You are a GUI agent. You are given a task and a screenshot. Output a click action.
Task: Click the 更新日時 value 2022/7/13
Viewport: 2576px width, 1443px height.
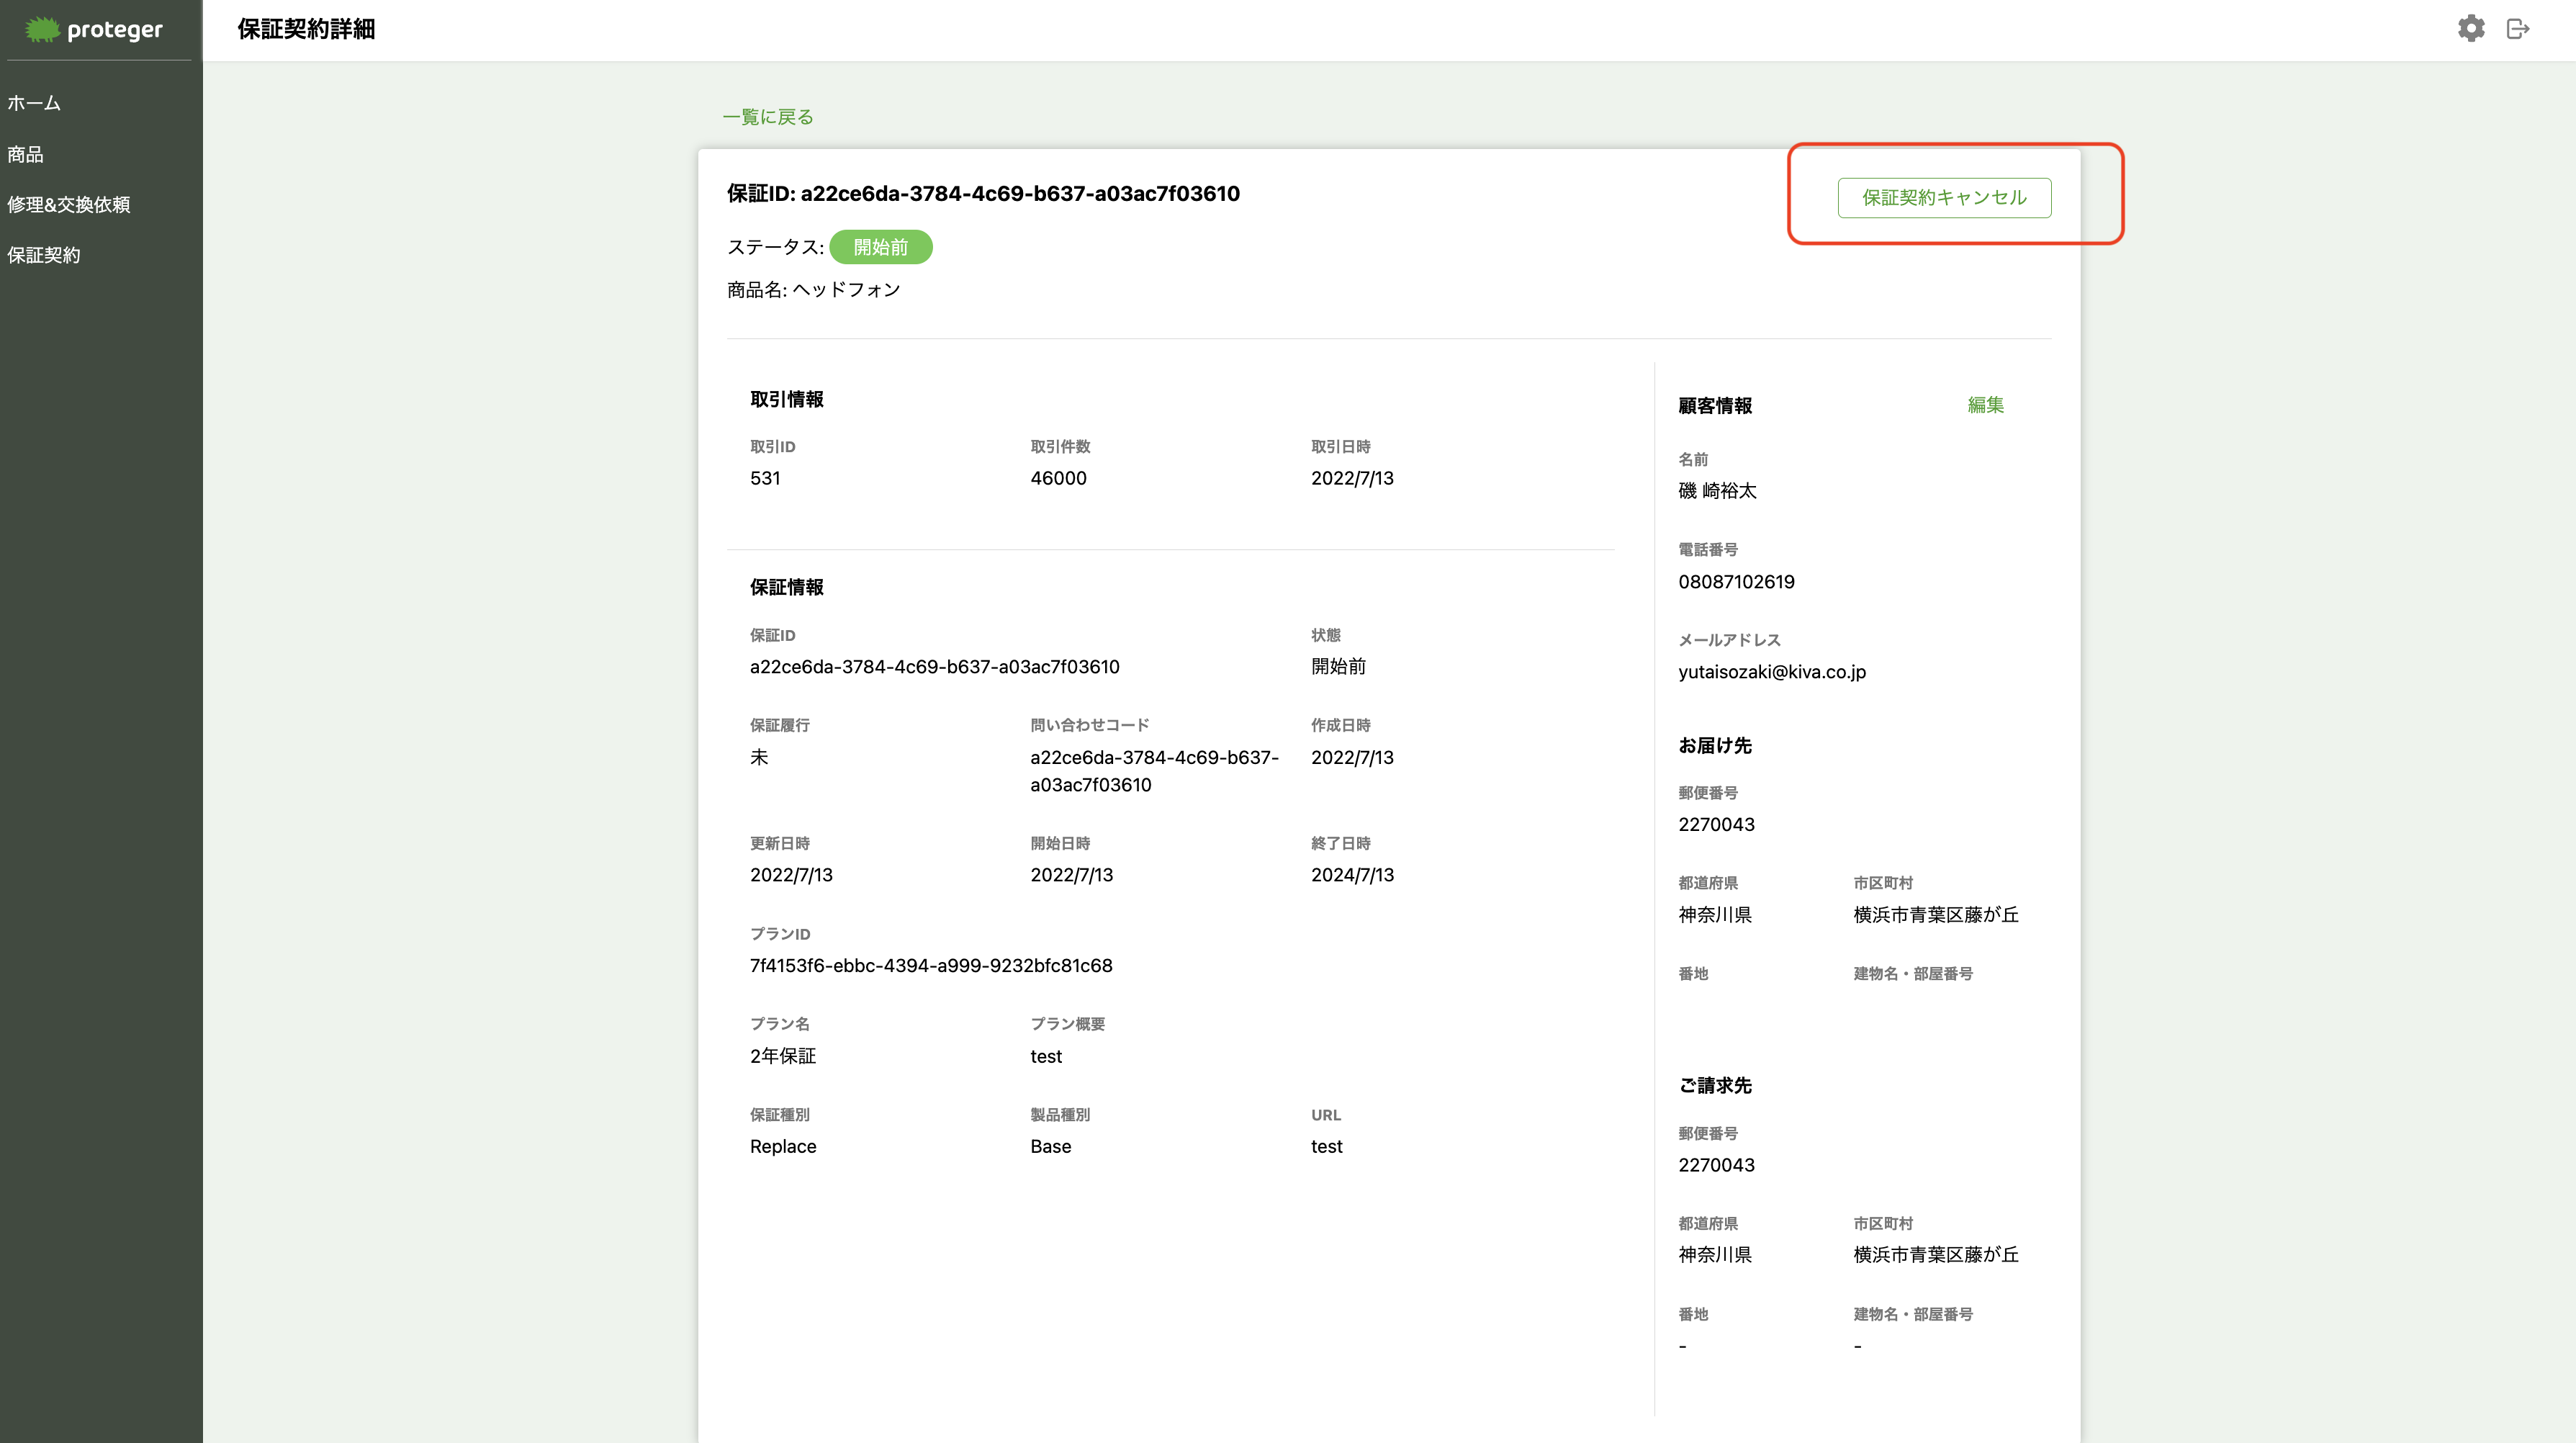(791, 875)
